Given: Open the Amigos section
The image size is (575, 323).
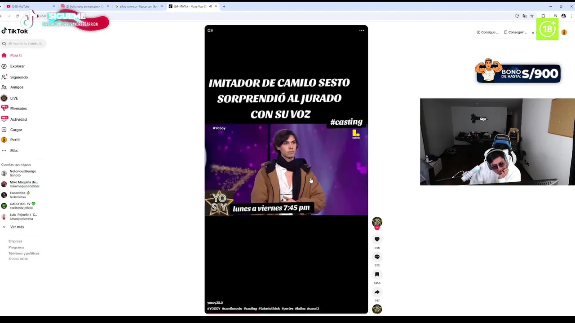Looking at the screenshot, I should pos(17,87).
